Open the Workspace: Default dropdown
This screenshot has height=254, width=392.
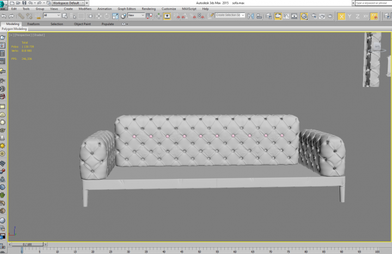[x=68, y=3]
